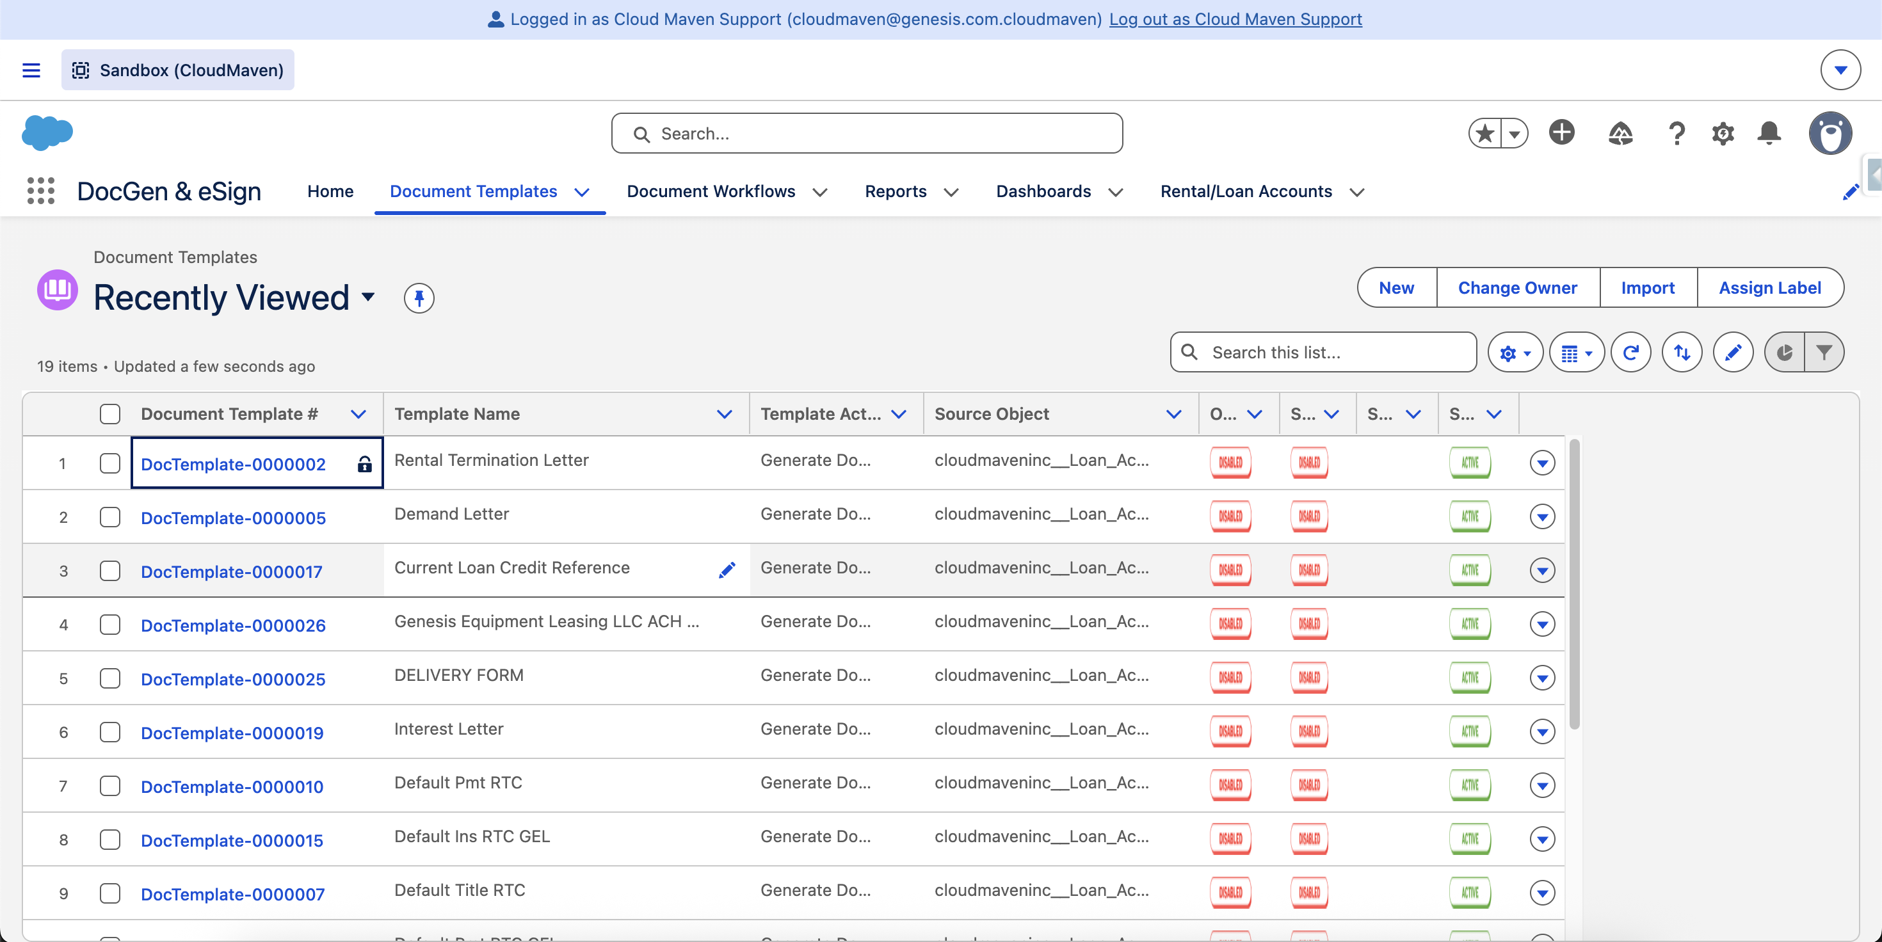Open the Reports tab
Image resolution: width=1882 pixels, height=942 pixels.
(896, 191)
